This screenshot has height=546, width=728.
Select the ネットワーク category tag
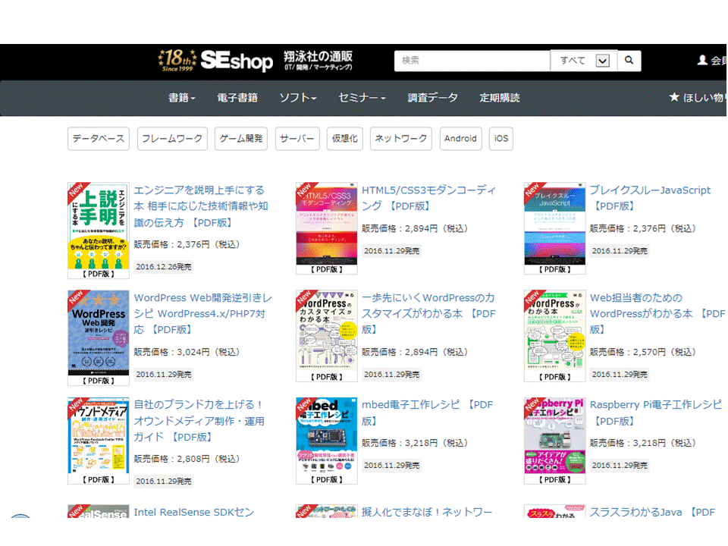click(400, 138)
